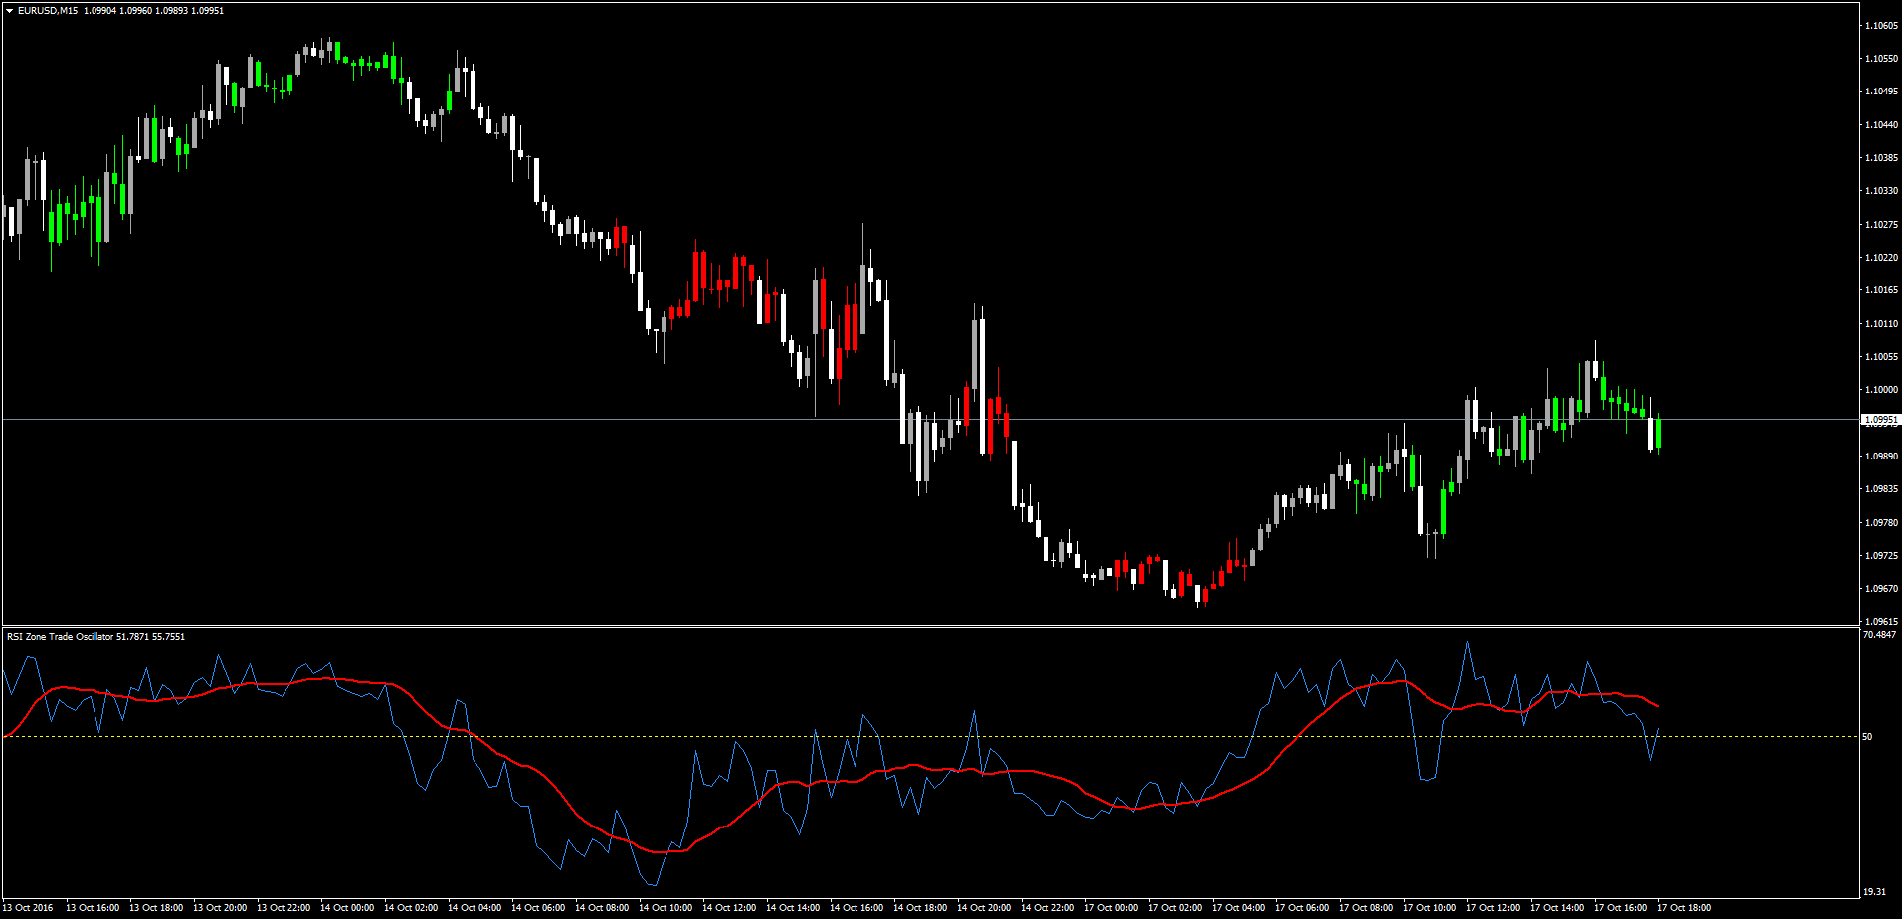Select the 1.09890 price axis label
Image resolution: width=1902 pixels, height=919 pixels.
click(x=1882, y=456)
